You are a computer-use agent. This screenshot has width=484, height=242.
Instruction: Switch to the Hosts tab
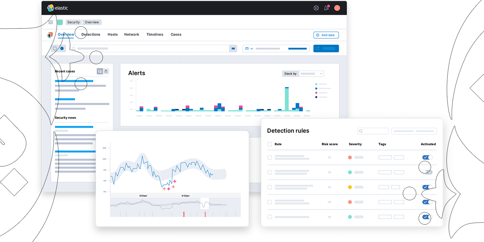(113, 35)
